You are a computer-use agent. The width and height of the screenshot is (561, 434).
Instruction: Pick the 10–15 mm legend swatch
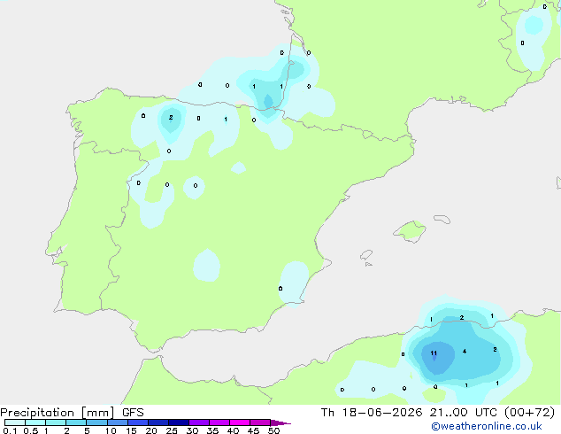[117, 422]
